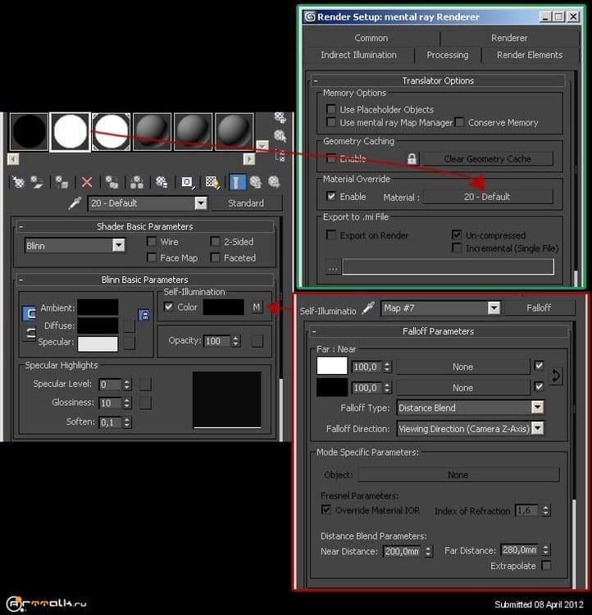Enable Export on Render checkbox
Screen dimensions: 592x615
point(331,235)
